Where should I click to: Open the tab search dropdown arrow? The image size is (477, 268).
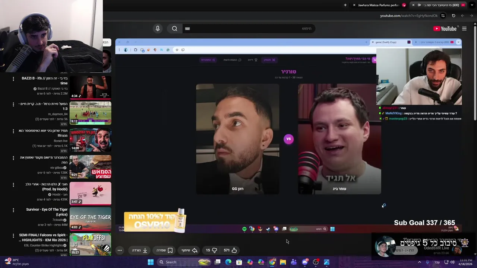(x=472, y=5)
